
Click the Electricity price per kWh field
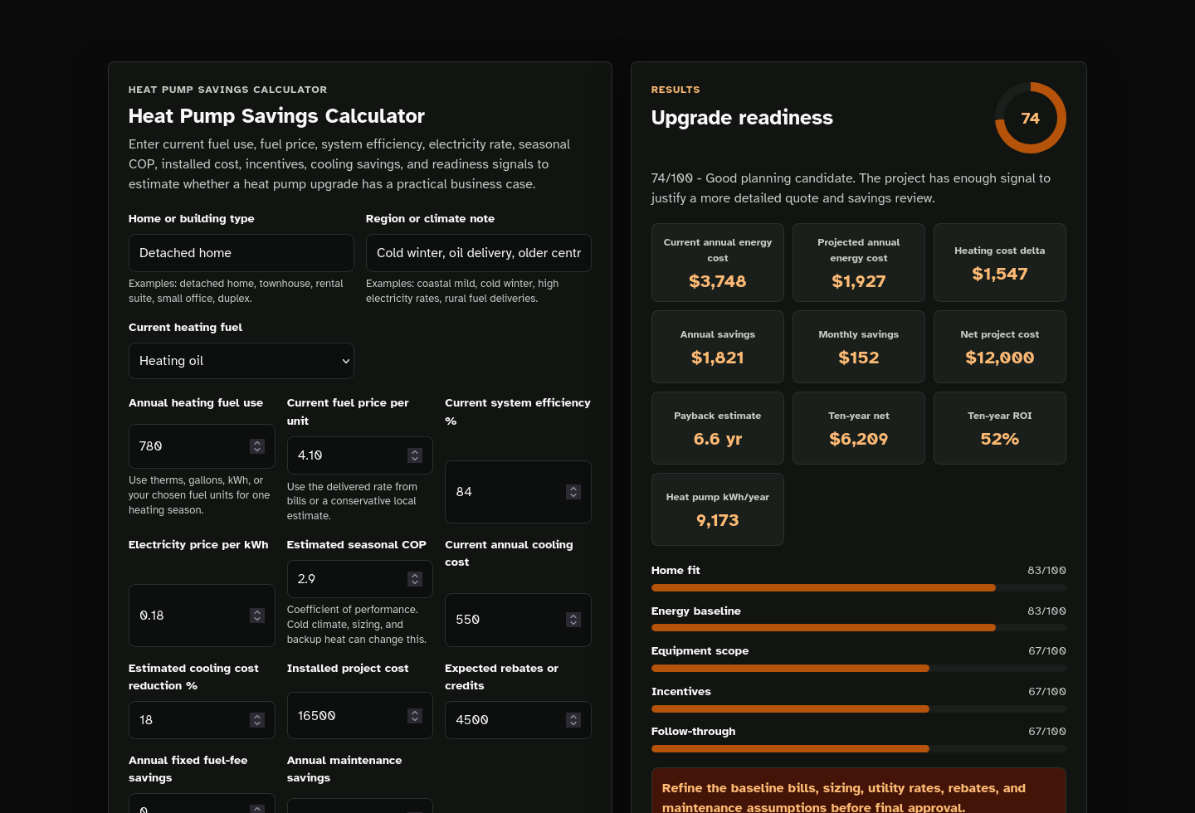coord(202,616)
